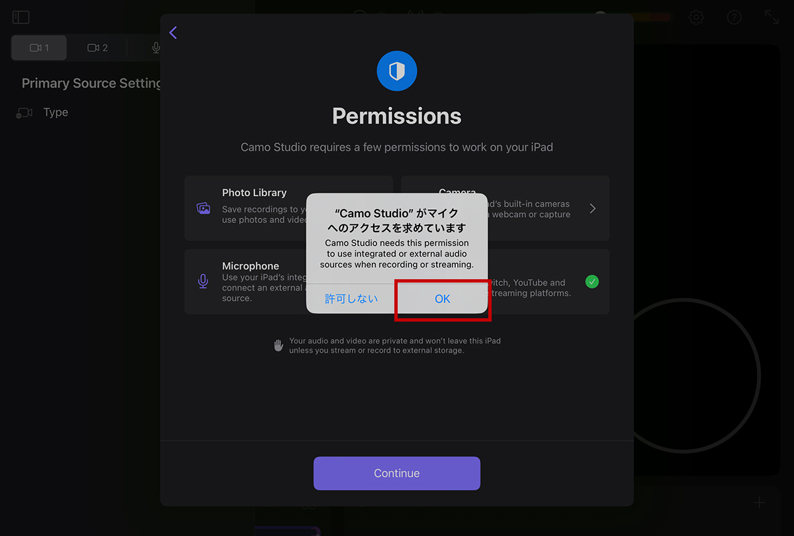Tap 許可しない to deny microphone access
Image resolution: width=794 pixels, height=536 pixels.
pos(351,299)
